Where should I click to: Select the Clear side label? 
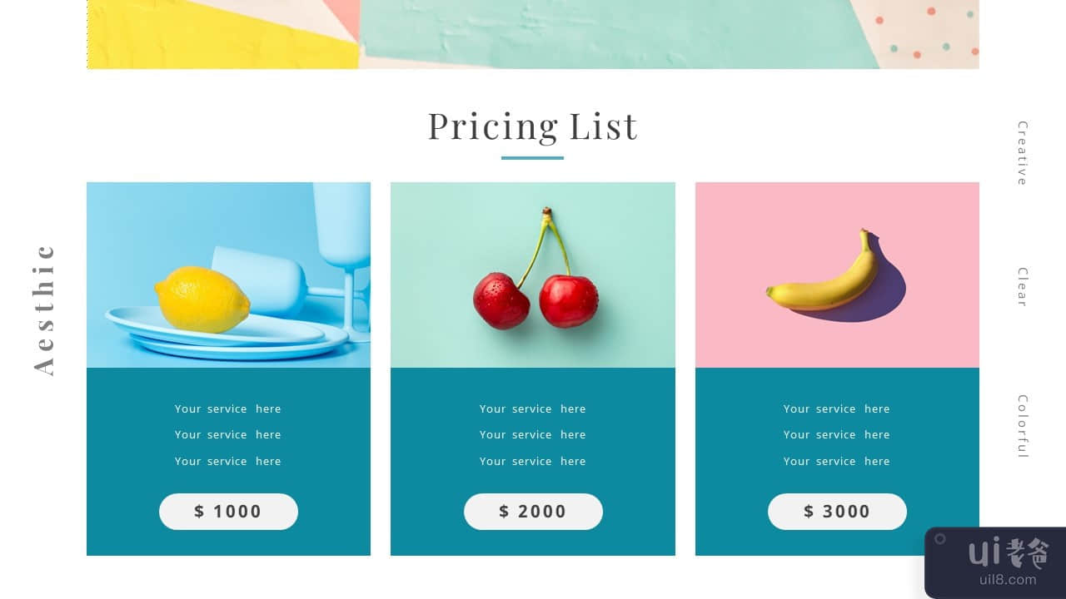point(1023,287)
